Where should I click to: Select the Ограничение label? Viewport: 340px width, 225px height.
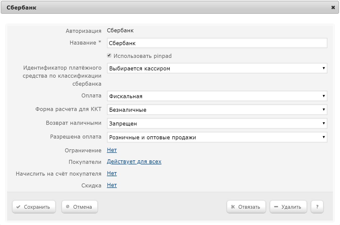(83, 151)
